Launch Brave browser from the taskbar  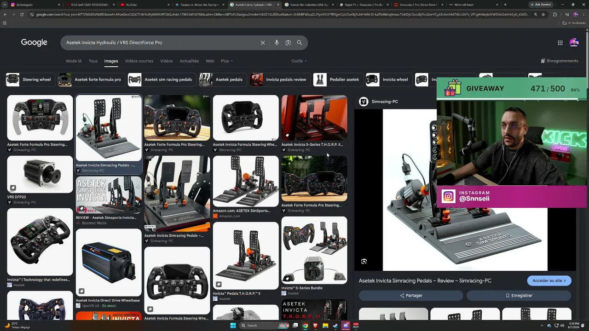click(316, 325)
